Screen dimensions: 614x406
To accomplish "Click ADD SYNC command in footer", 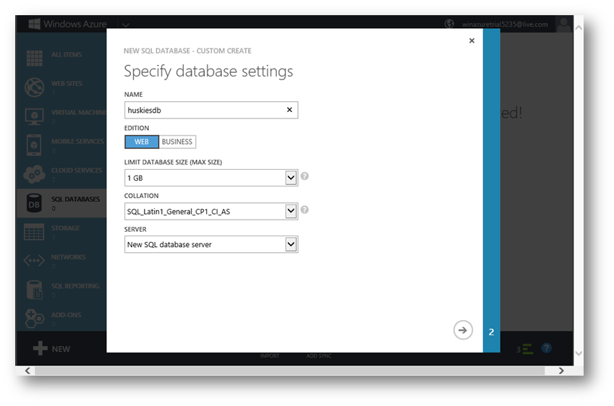I will pyautogui.click(x=319, y=356).
